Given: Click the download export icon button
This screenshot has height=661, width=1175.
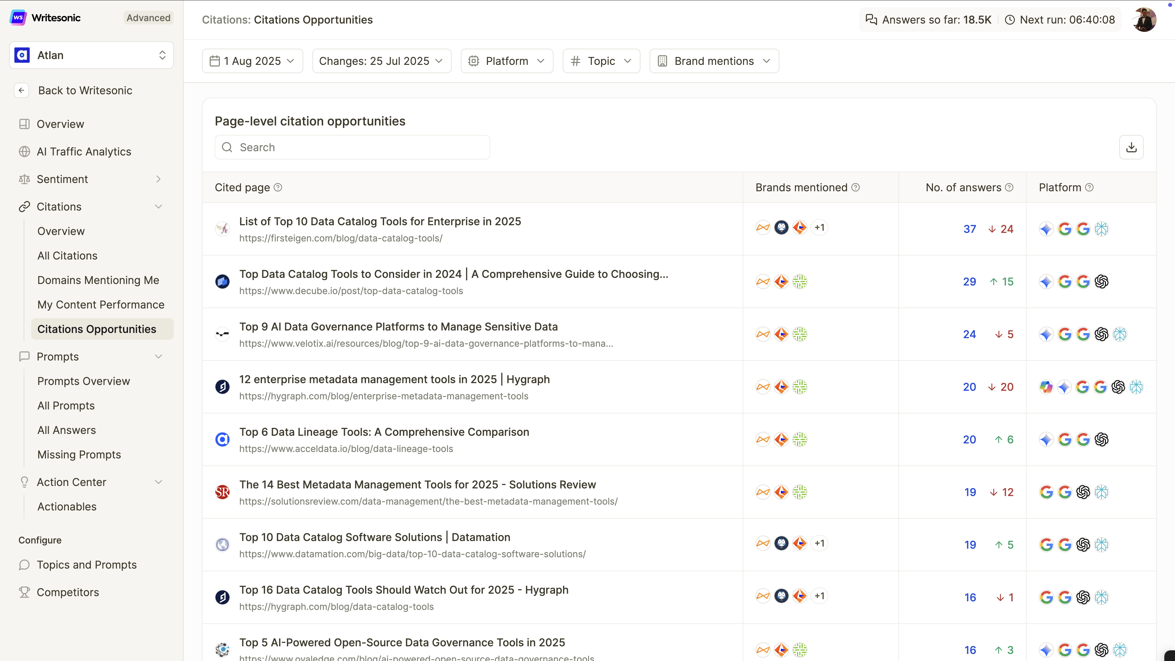Looking at the screenshot, I should (1131, 147).
